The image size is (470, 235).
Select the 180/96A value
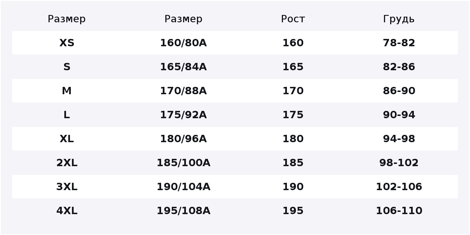click(183, 139)
